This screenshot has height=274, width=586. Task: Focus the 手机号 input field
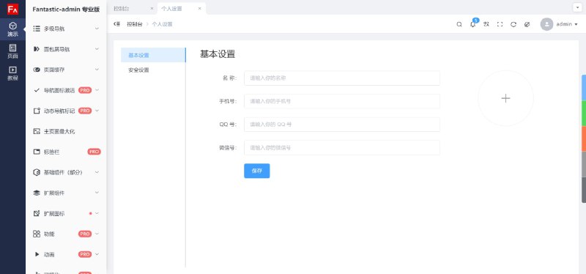(342, 101)
